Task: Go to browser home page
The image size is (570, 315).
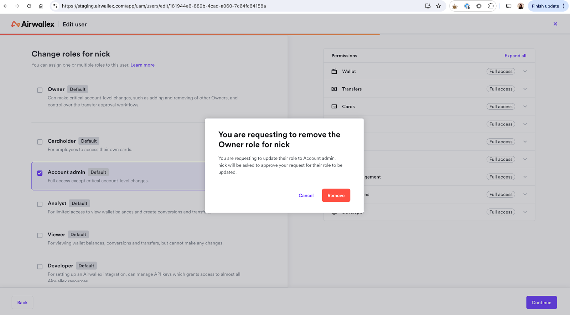Action: tap(41, 6)
